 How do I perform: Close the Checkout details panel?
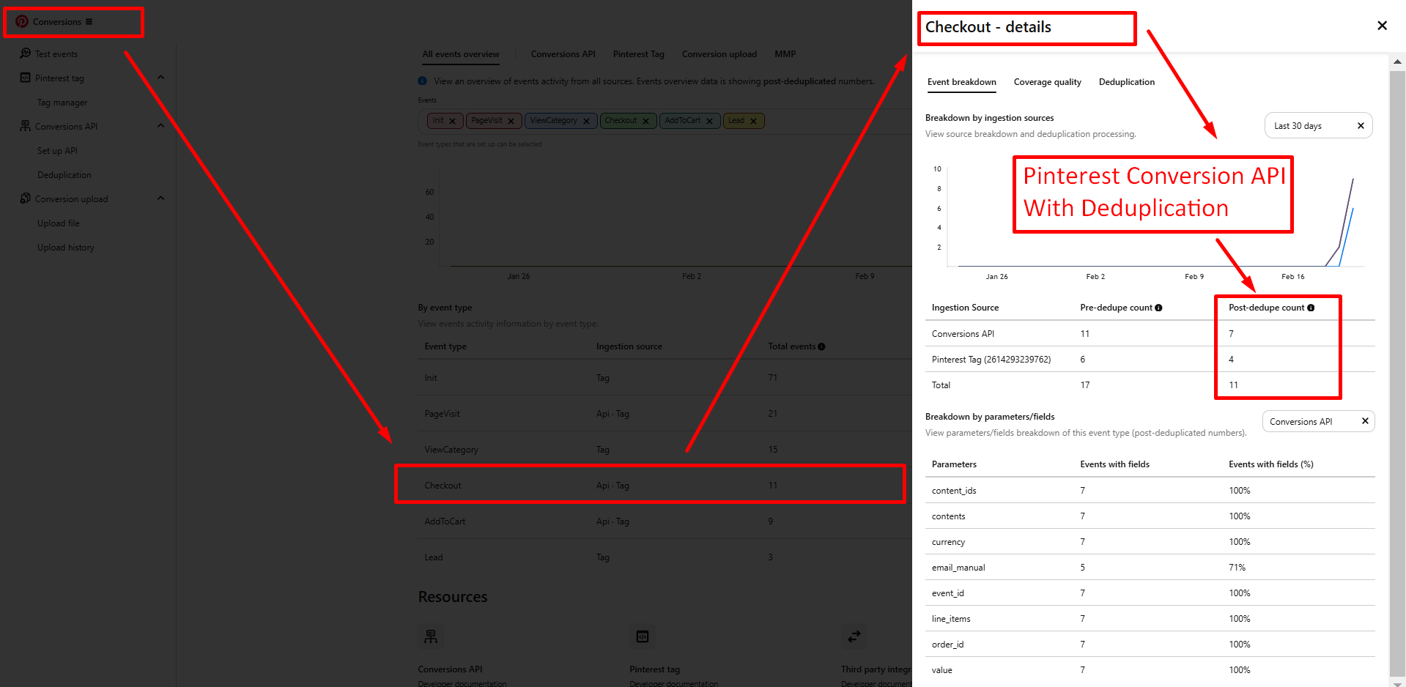click(1382, 26)
